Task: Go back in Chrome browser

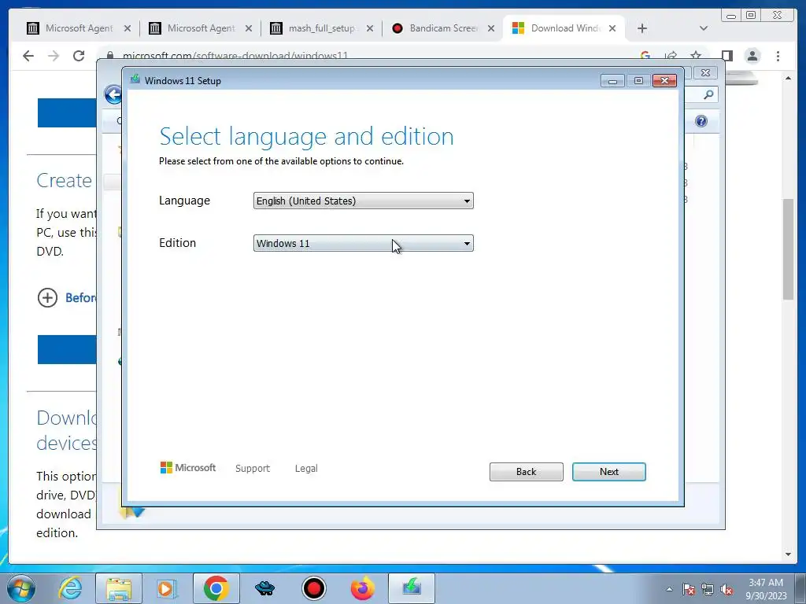Action: 28,56
